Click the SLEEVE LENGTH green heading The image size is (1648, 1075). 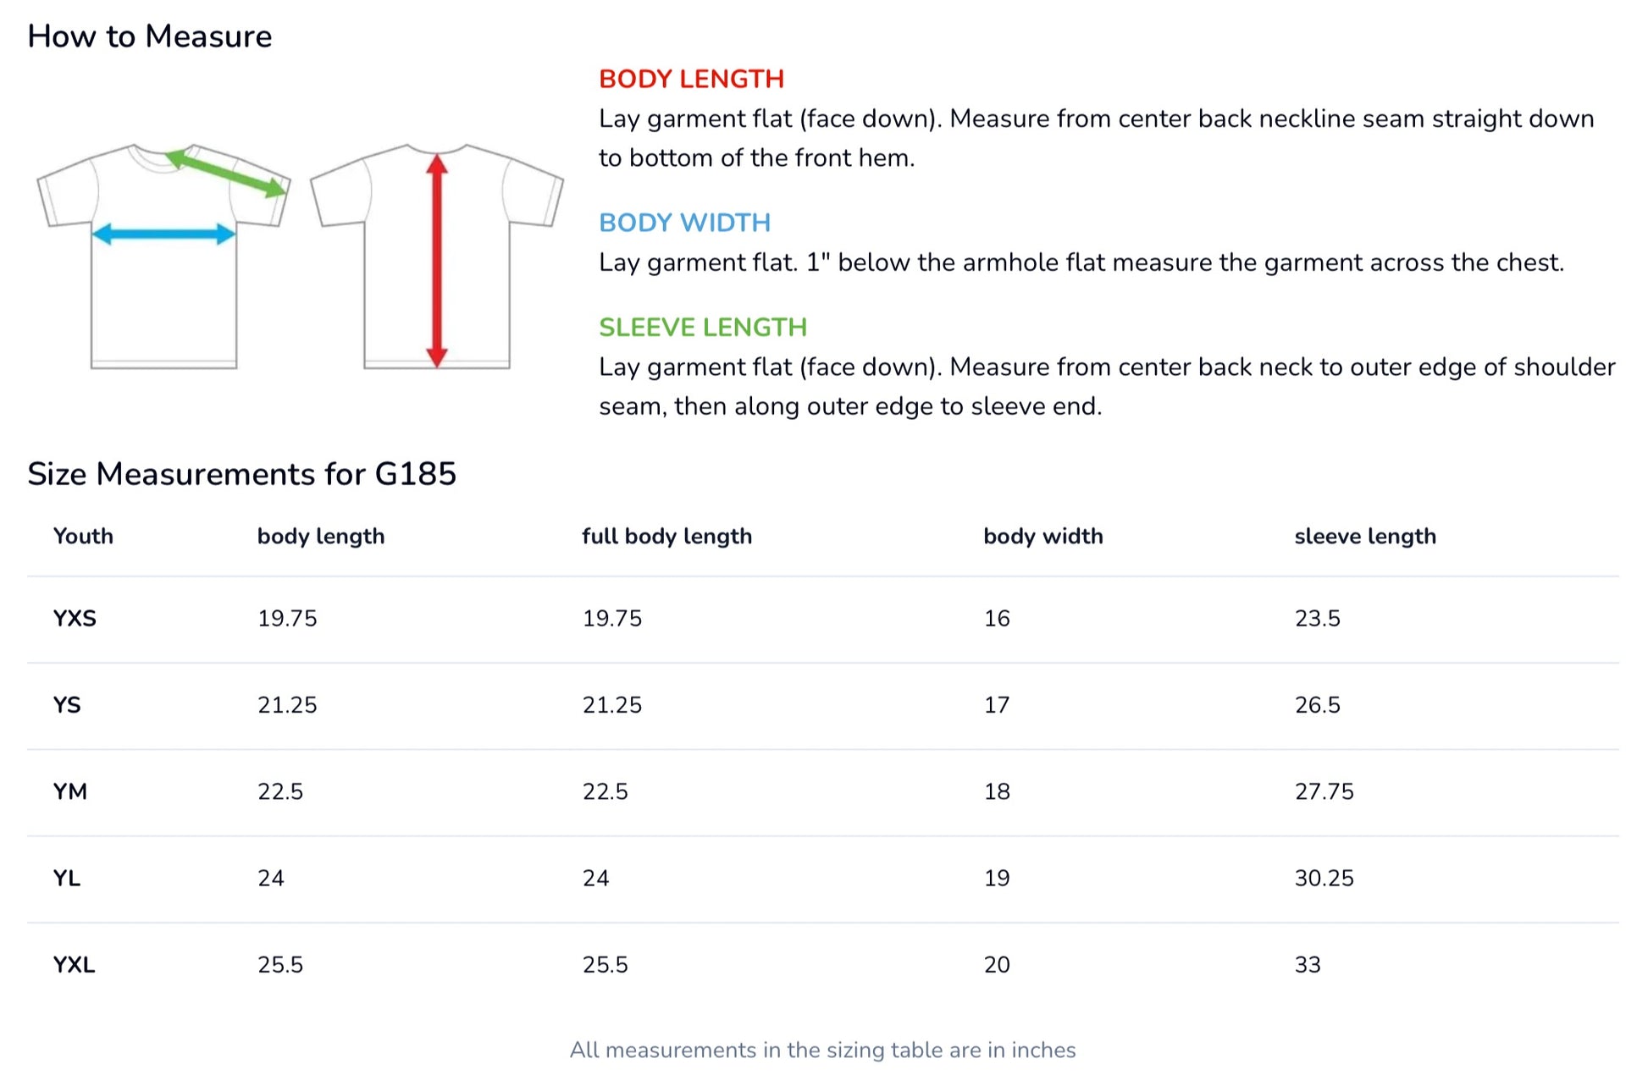click(703, 328)
